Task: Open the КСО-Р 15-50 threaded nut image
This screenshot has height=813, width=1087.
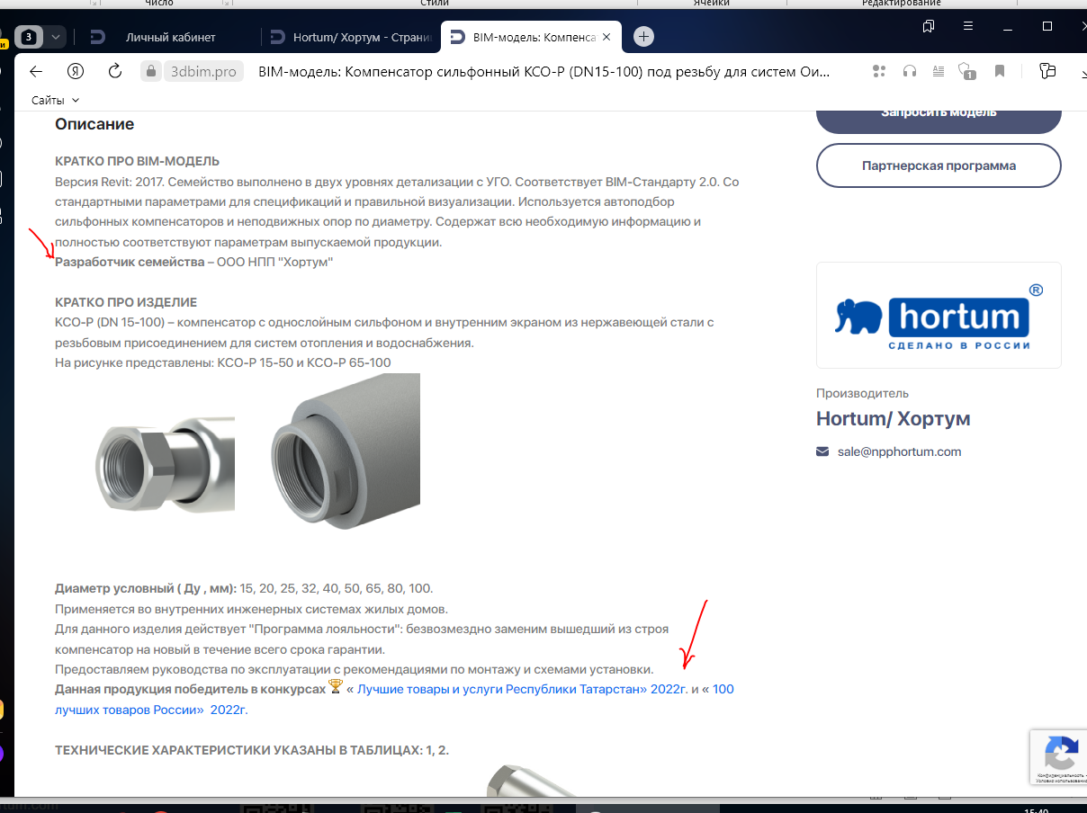Action: click(165, 464)
